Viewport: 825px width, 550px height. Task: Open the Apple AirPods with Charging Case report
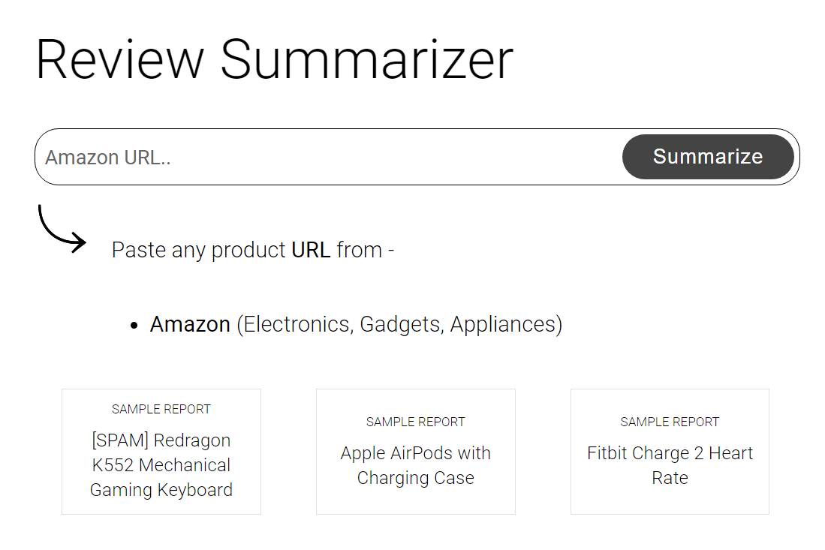415,465
